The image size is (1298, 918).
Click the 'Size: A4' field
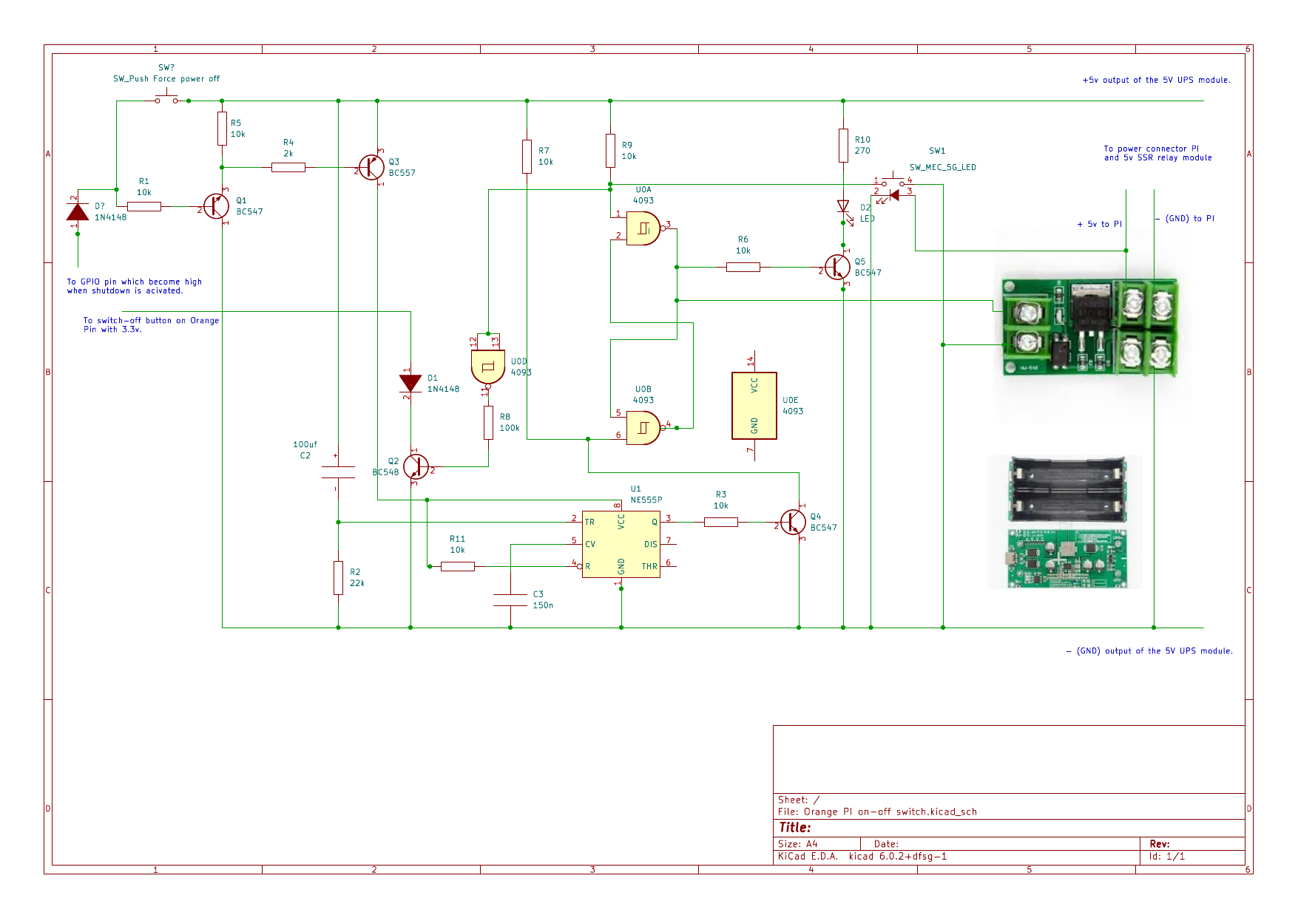click(x=798, y=844)
